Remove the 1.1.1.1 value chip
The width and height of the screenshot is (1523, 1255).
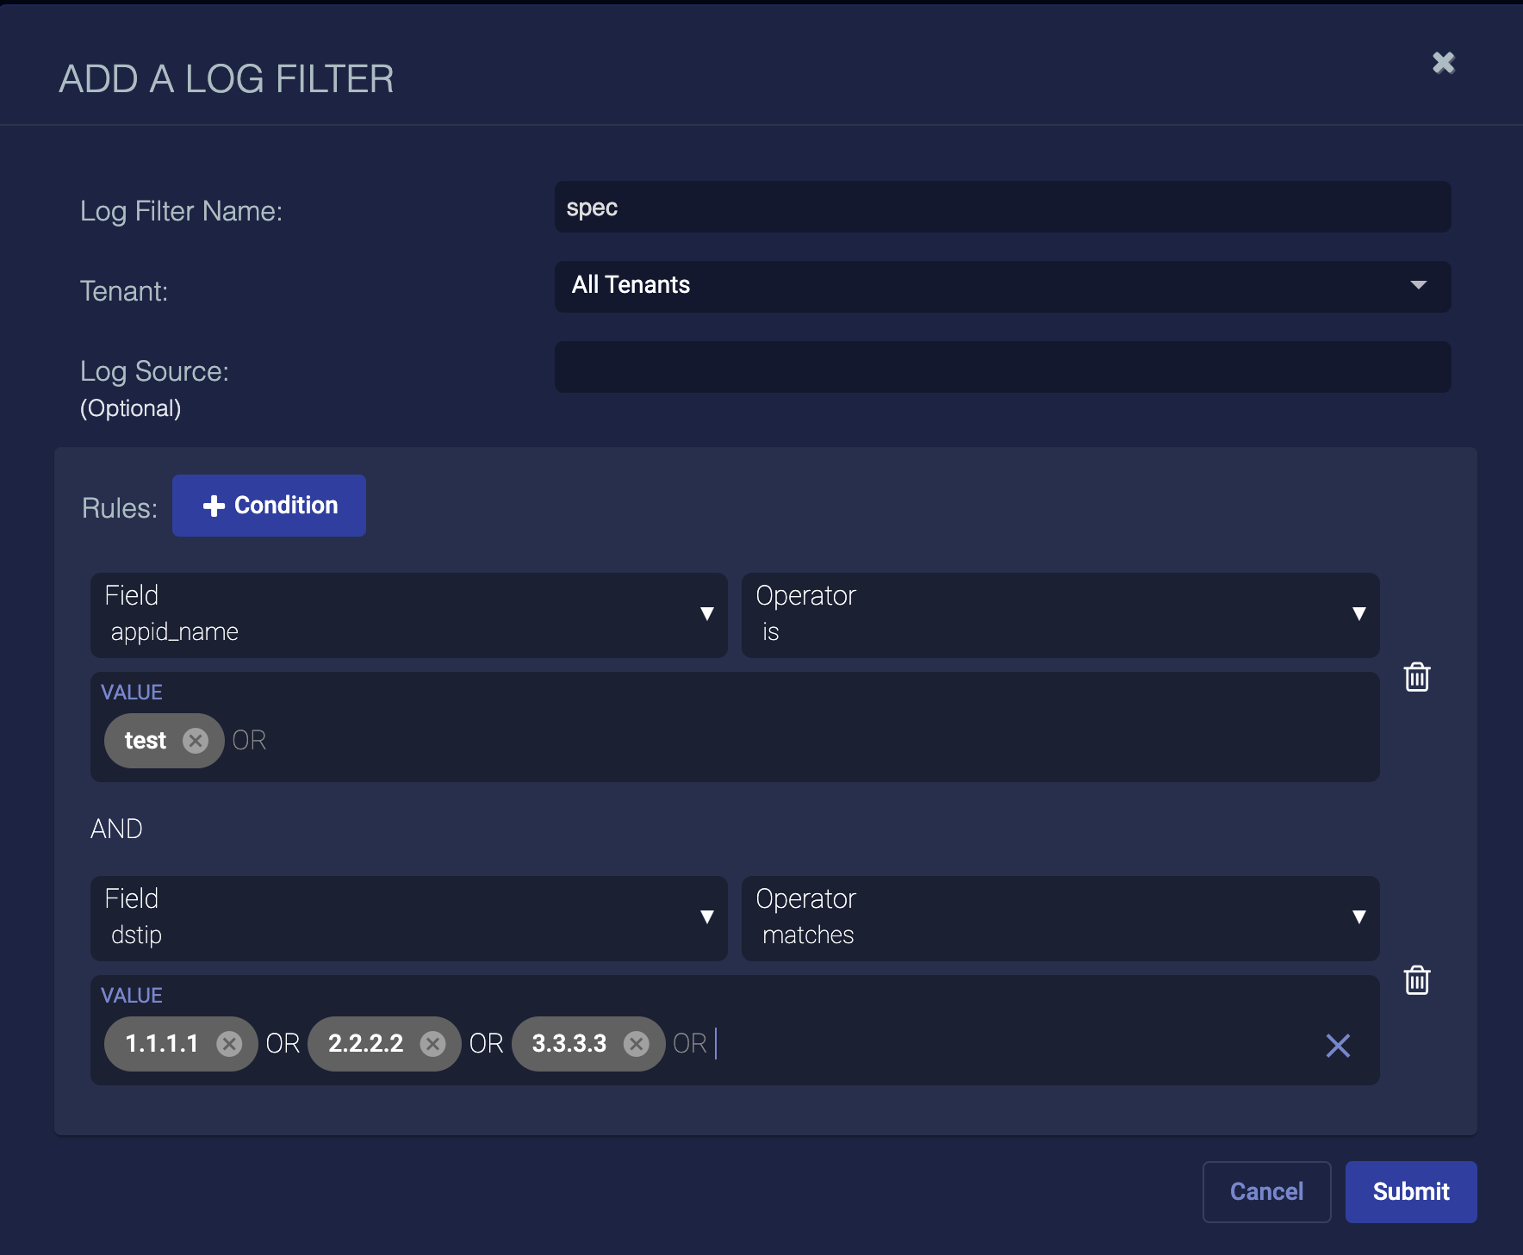(x=229, y=1044)
